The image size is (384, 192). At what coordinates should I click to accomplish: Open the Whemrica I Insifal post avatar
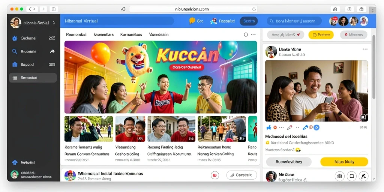(70, 175)
